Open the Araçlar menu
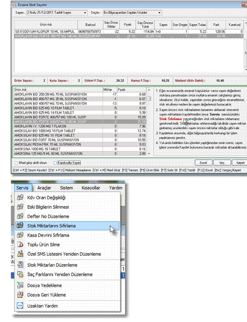This screenshot has height=322, width=247. tap(44, 188)
